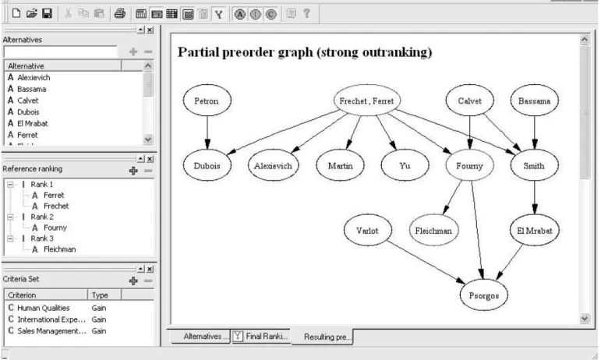The image size is (601, 360).
Task: Open a file with the folder icon
Action: click(x=31, y=14)
